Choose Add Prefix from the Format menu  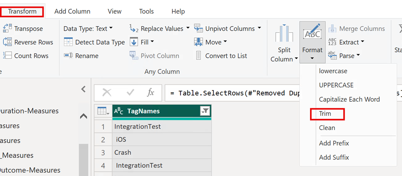334,143
